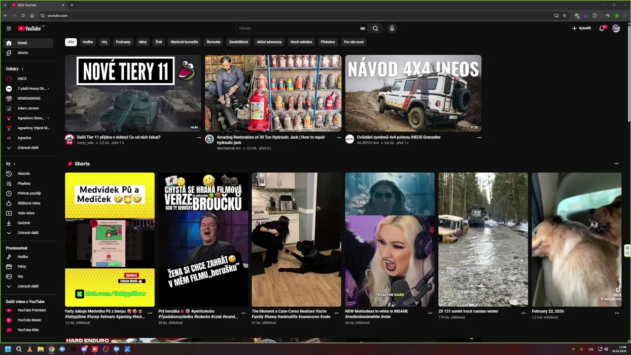
Task: Expand the Vy section arrow
Action: coord(14,164)
